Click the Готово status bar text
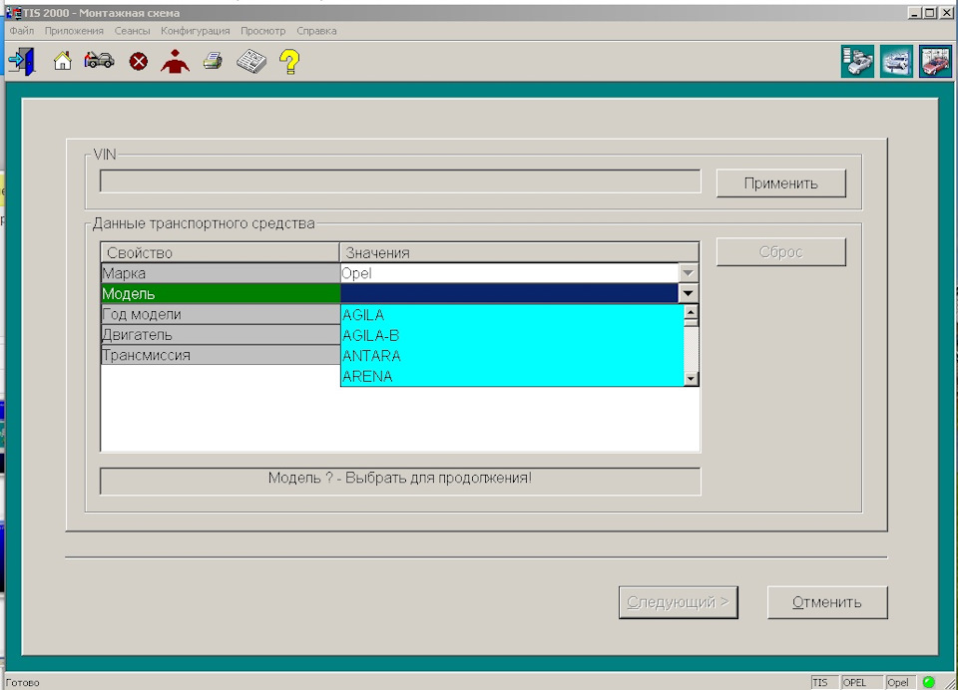The image size is (958, 690). pos(23,683)
